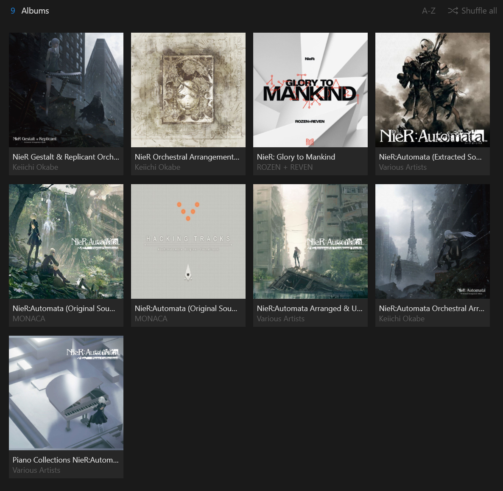Select Various Artists under Piano Collections
The width and height of the screenshot is (503, 491).
click(36, 470)
